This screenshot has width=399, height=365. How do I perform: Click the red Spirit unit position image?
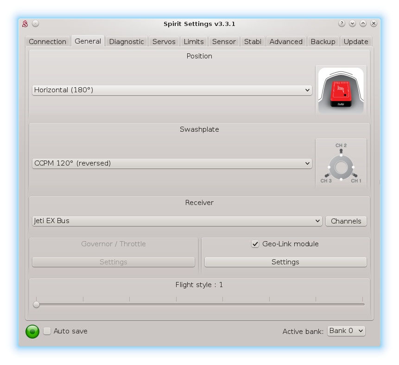[341, 90]
